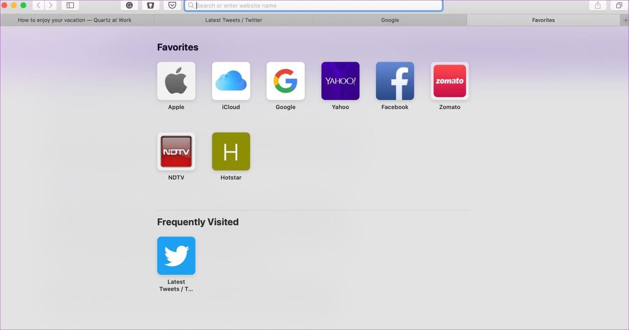Open the Google favorite icon

pos(286,81)
